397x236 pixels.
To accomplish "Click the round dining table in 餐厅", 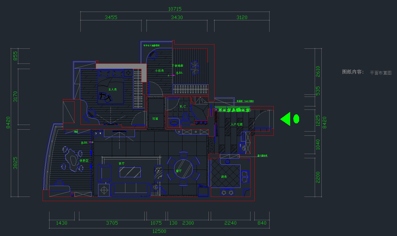I will [x=183, y=168].
